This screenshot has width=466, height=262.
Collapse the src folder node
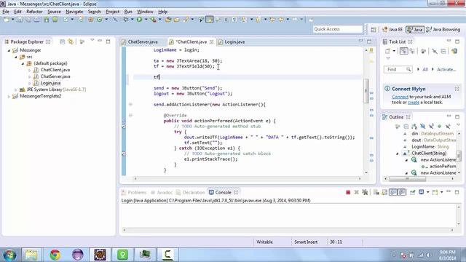point(16,57)
